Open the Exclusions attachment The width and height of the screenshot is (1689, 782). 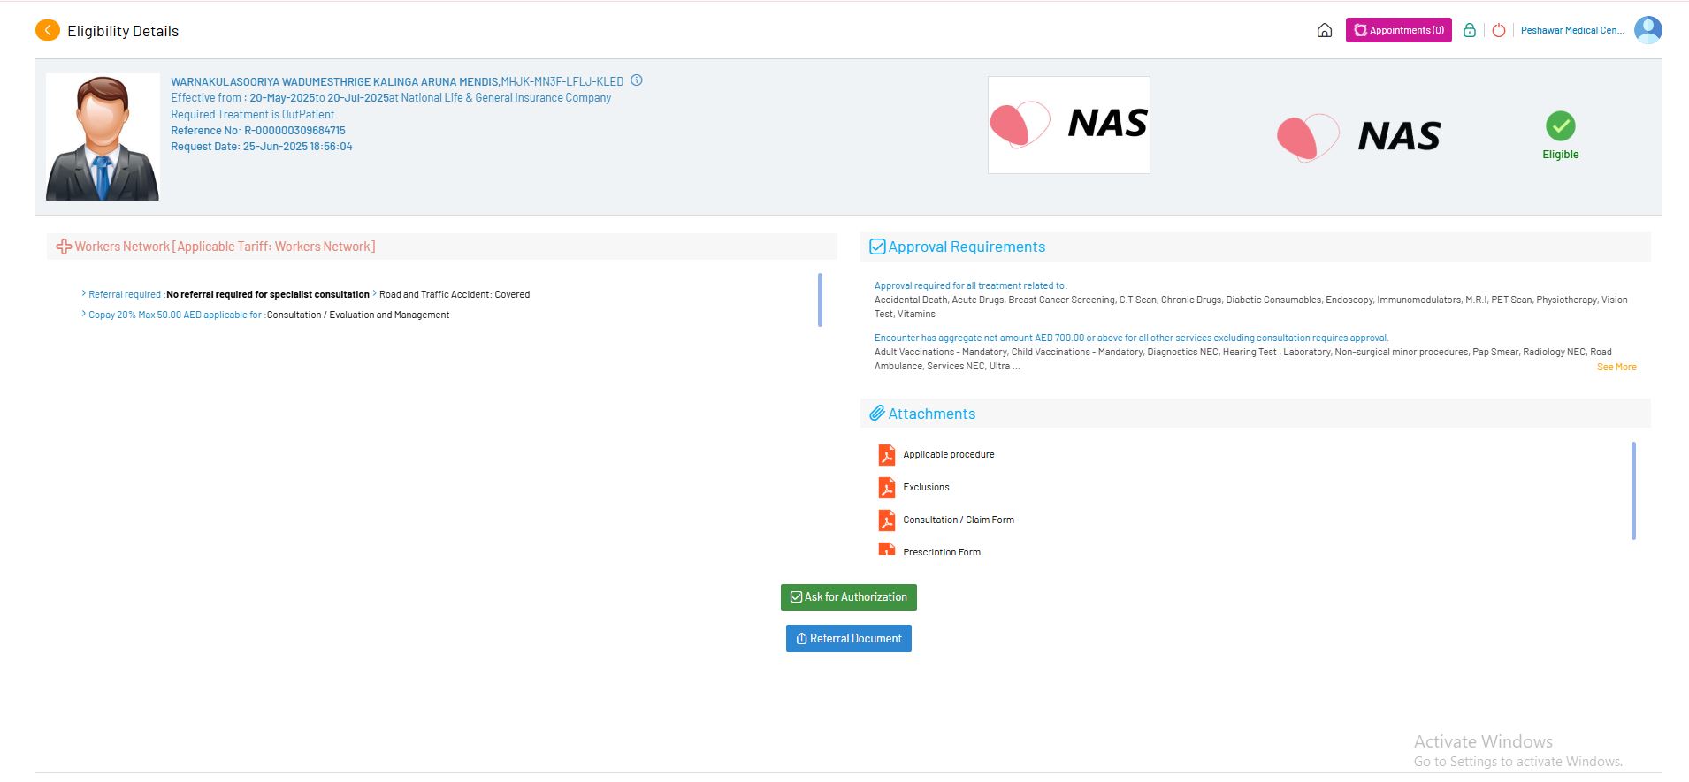(x=926, y=487)
